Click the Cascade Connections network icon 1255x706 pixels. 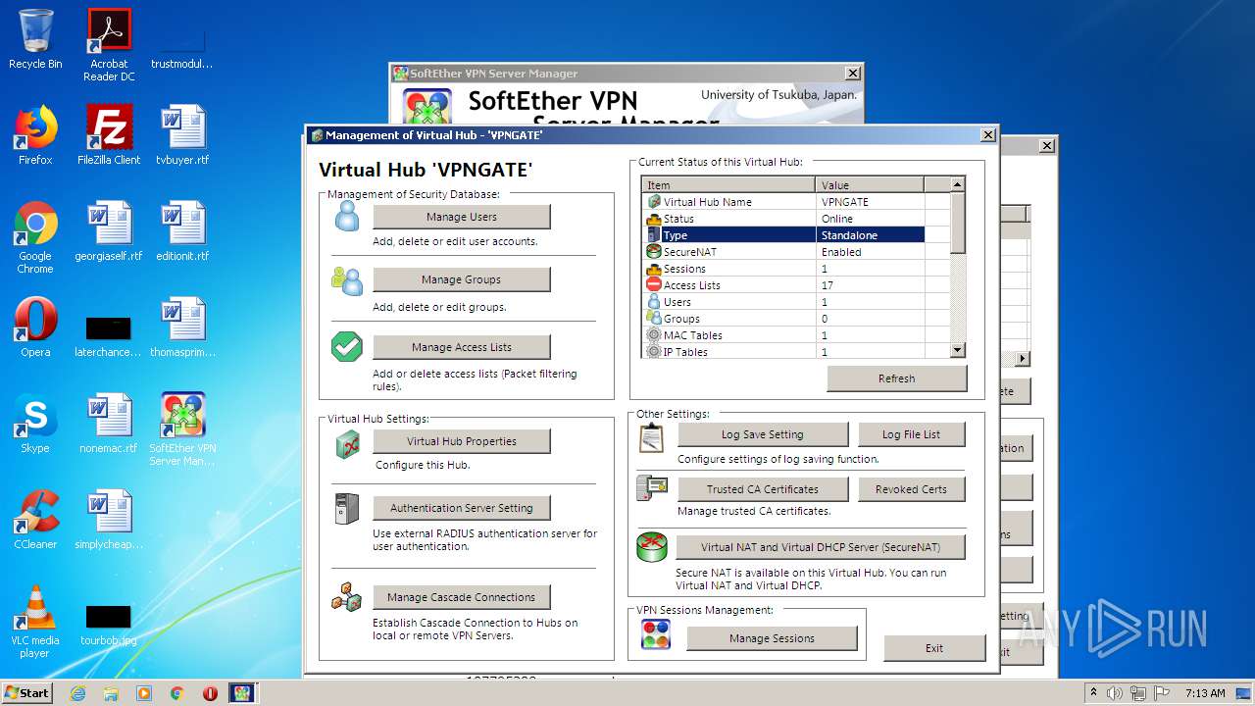(347, 596)
